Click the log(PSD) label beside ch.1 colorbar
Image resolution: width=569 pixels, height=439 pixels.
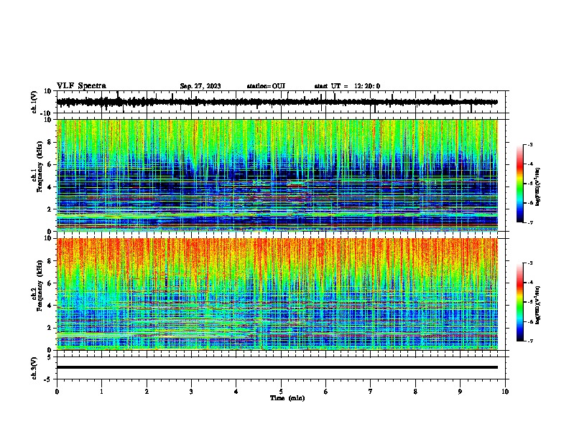[538, 187]
